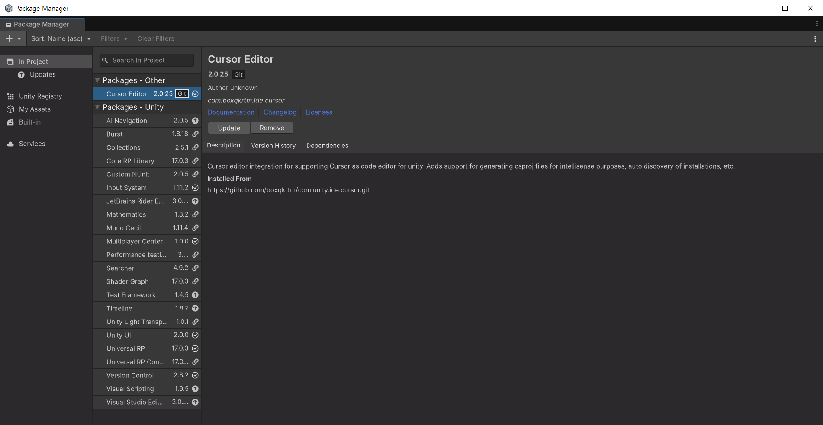Select Shader Graph in package list
823x425 pixels.
[x=147, y=281]
